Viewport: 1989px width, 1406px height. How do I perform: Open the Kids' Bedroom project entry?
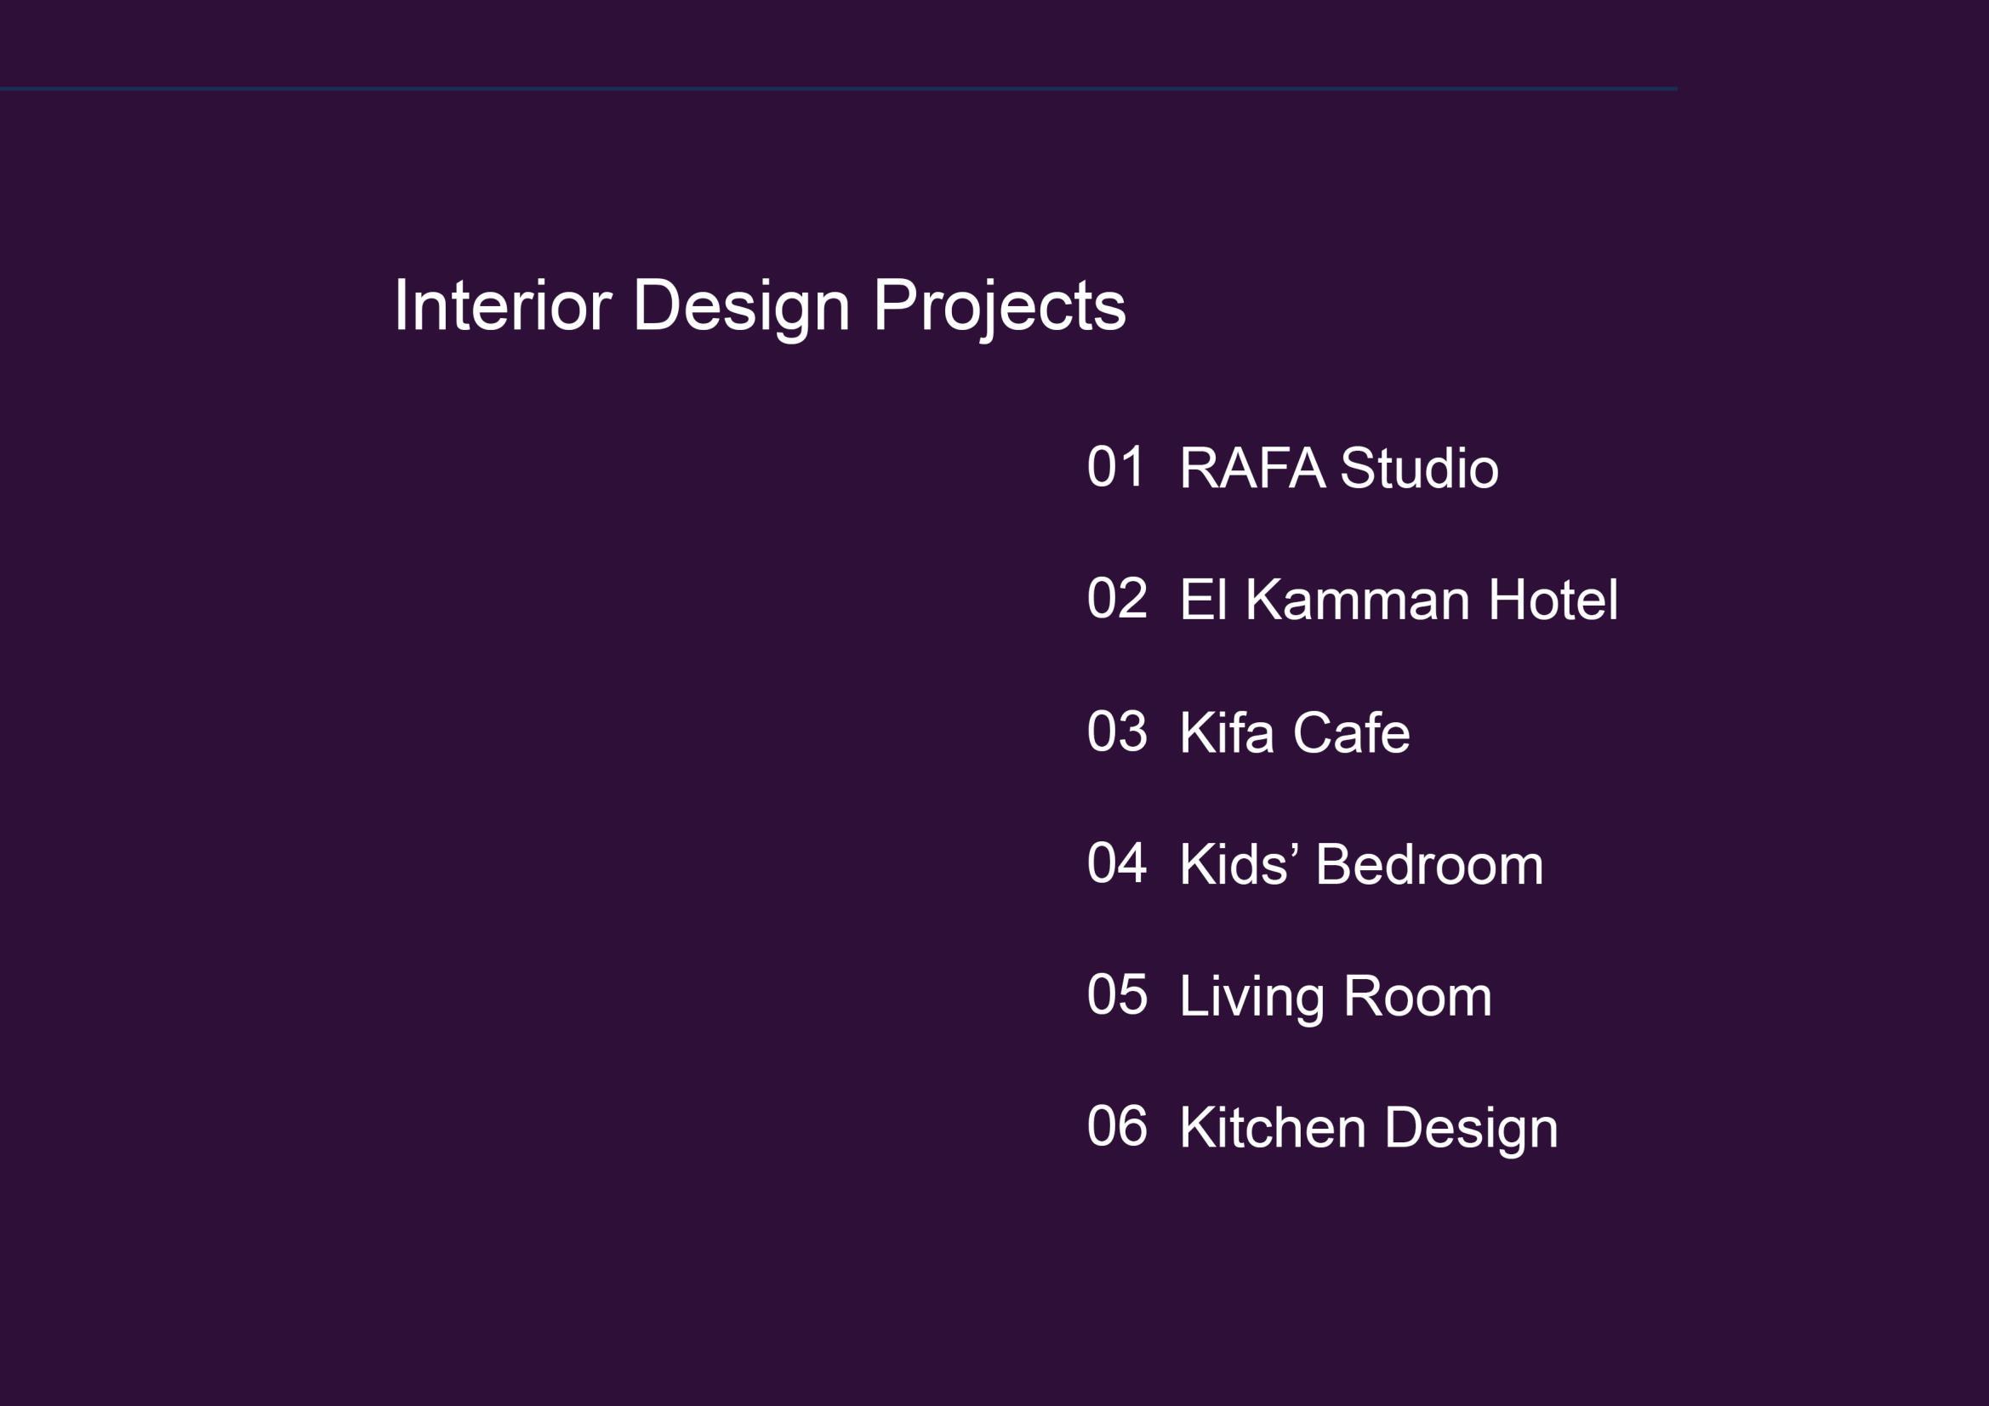[x=1361, y=864]
